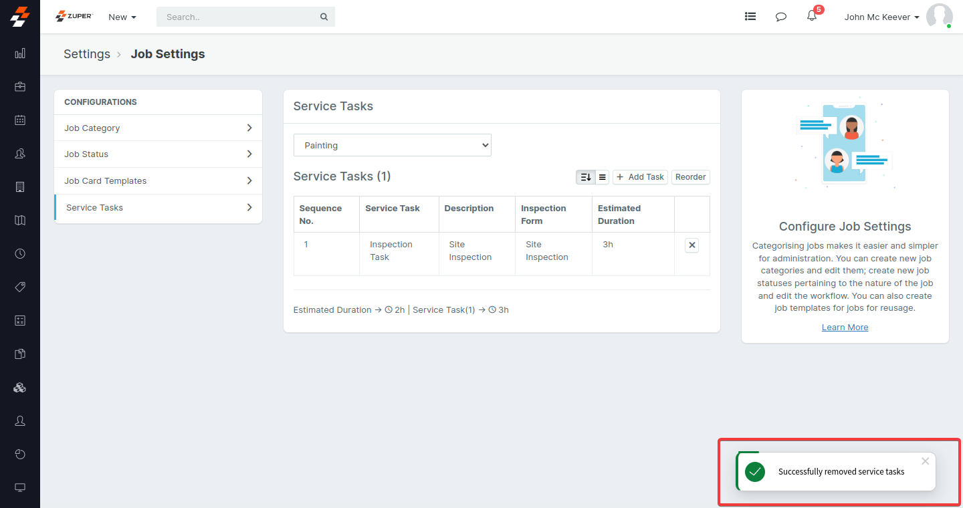Viewport: 963px width, 508px height.
Task: Click the Add Task button
Action: click(640, 177)
